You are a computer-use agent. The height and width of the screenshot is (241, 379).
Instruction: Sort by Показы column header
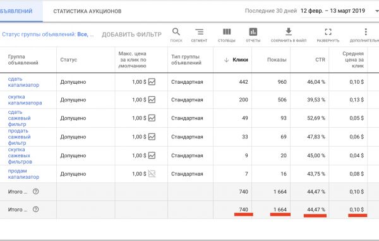tap(277, 60)
